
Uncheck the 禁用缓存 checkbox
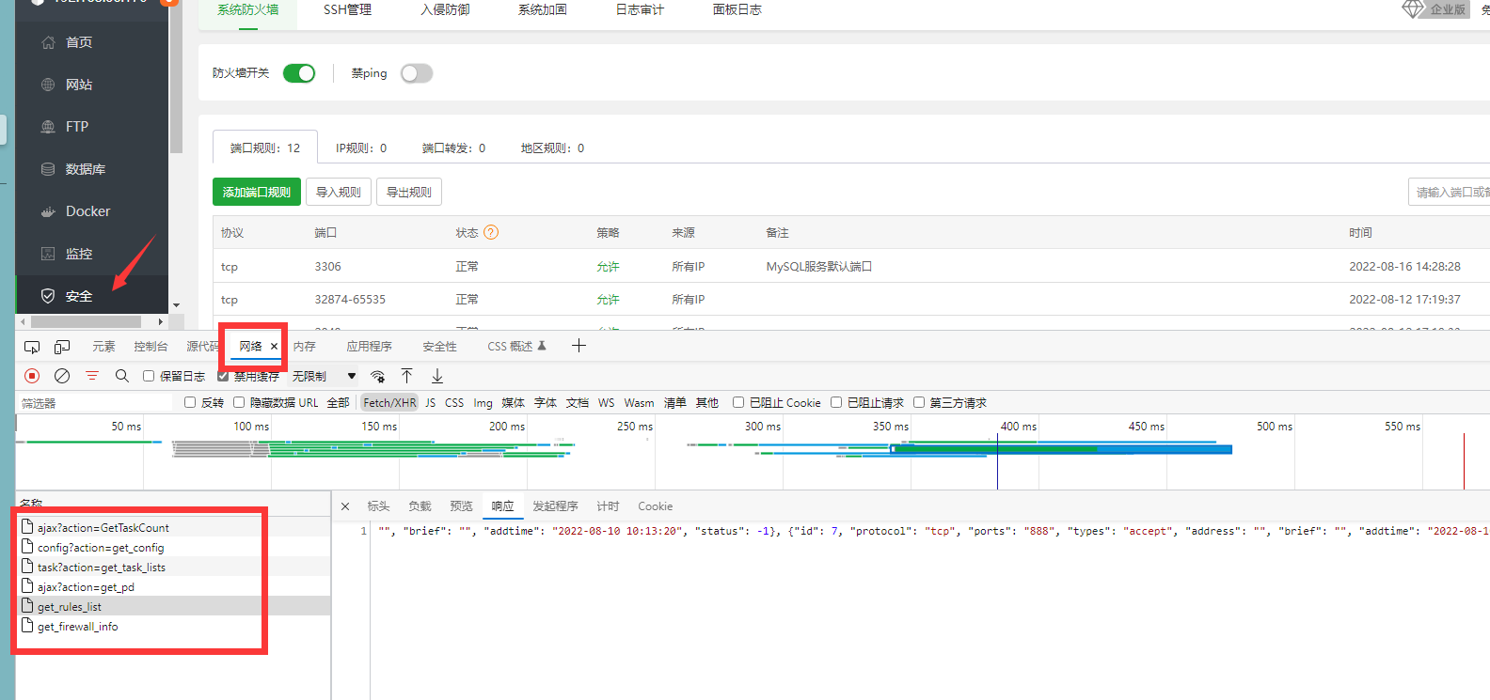pyautogui.click(x=223, y=376)
